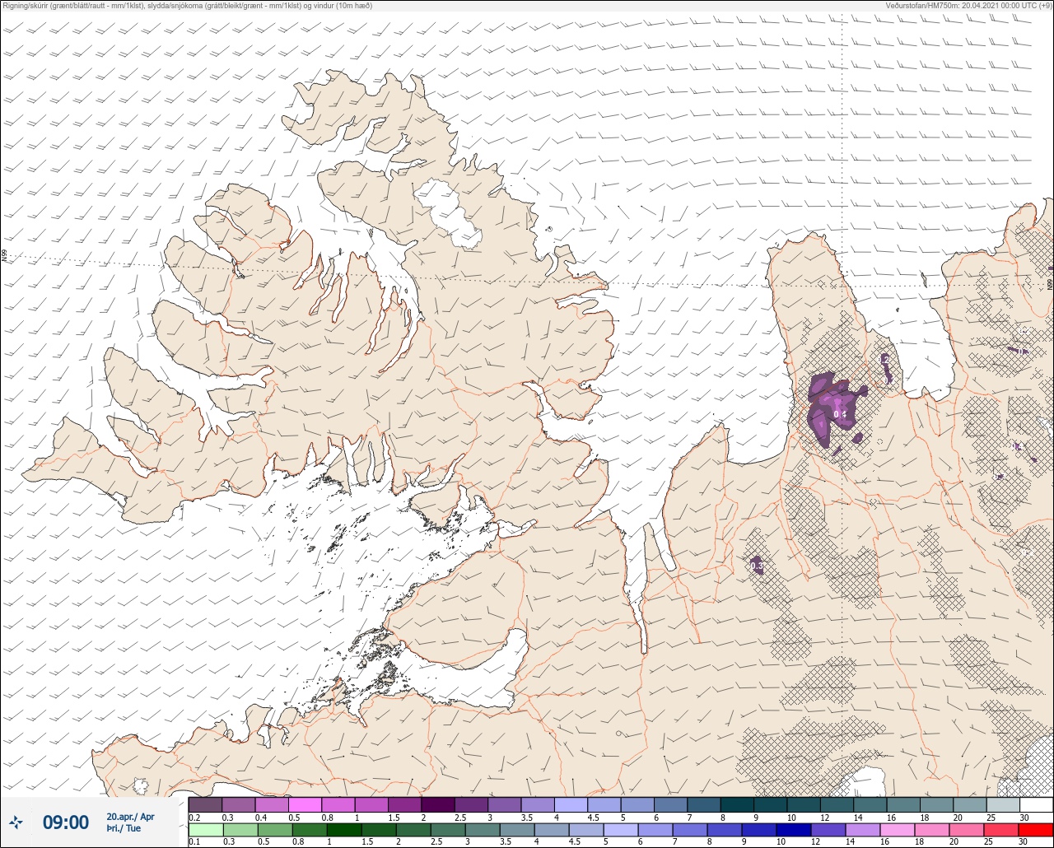Image resolution: width=1054 pixels, height=848 pixels.
Task: Click the white 30 swatch, upper legend row
Action: point(1036,804)
